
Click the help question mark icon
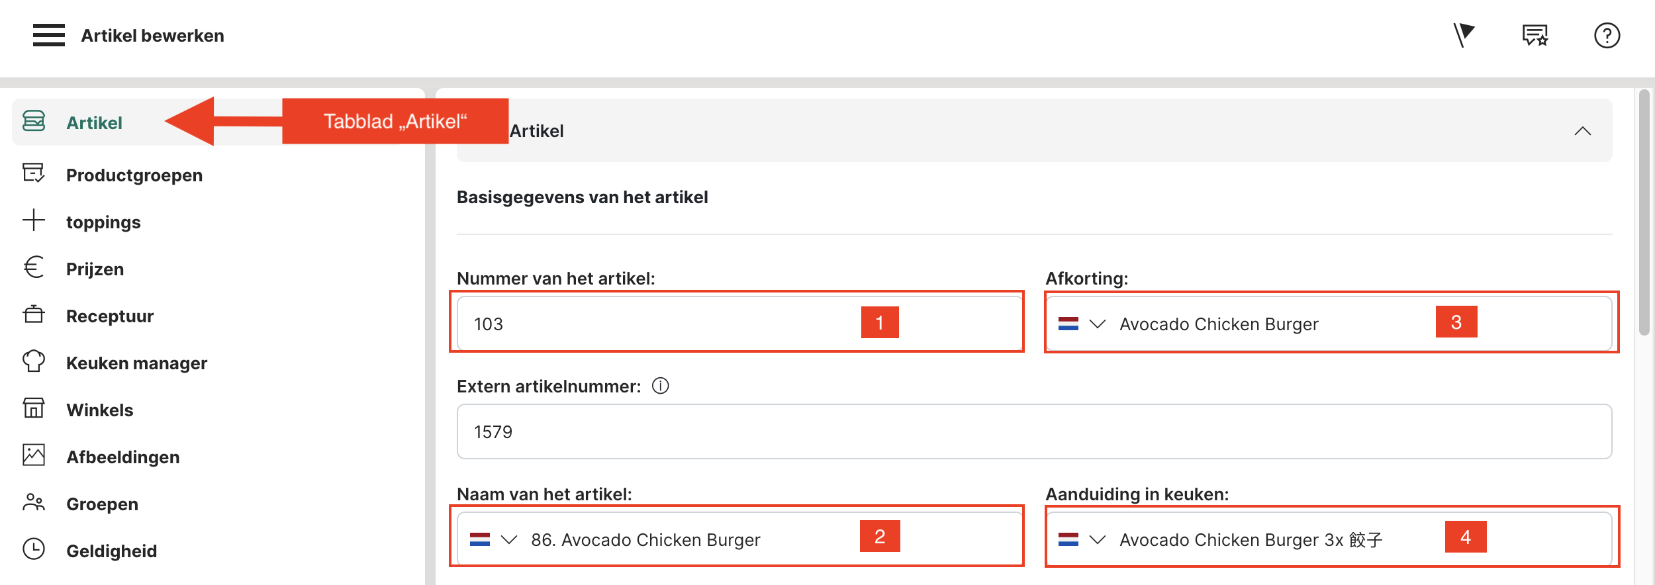pyautogui.click(x=1607, y=35)
